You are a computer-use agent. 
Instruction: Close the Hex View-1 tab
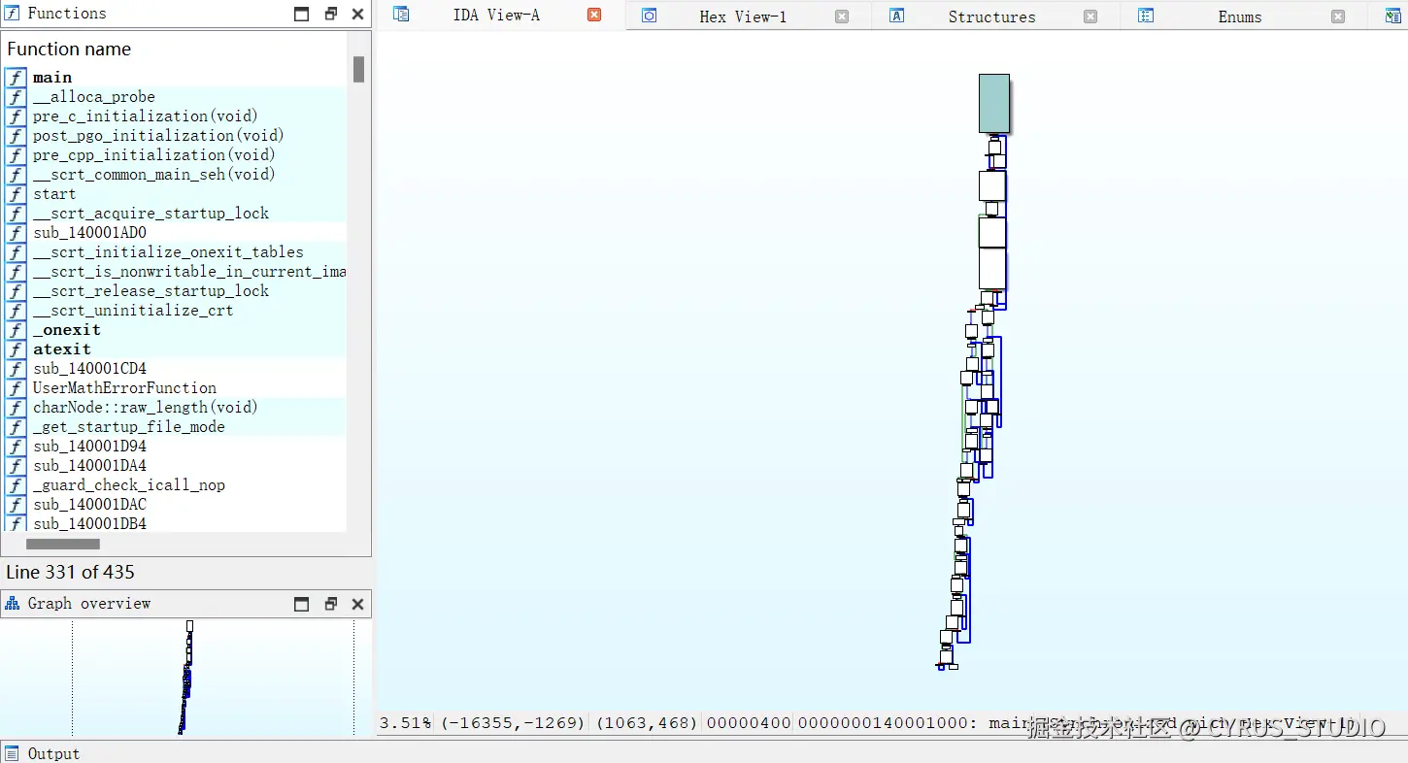(x=842, y=17)
